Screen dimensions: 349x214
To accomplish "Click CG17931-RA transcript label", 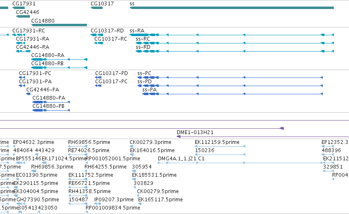I will [x=33, y=39].
